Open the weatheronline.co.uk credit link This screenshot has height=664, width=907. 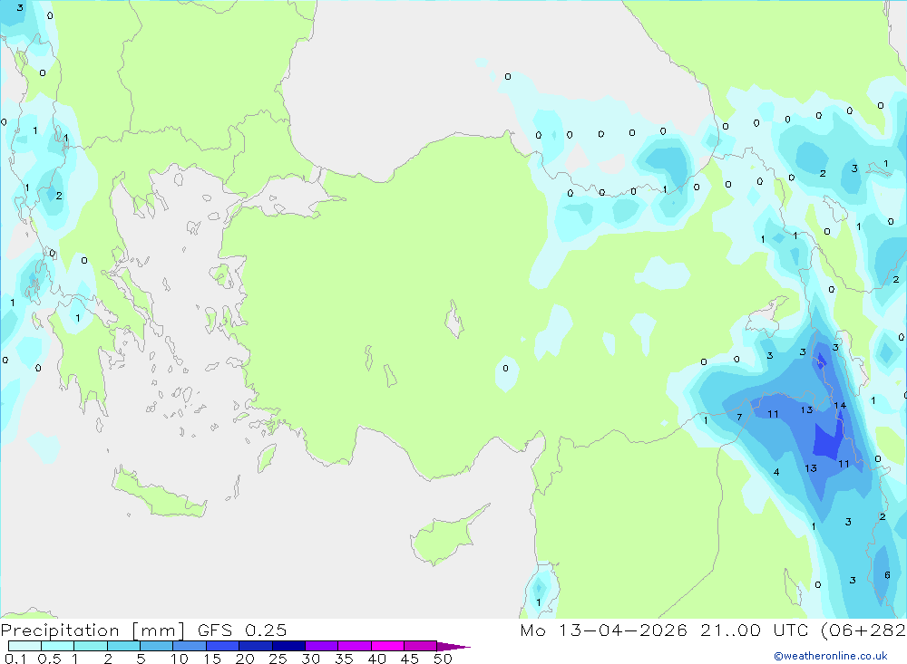831,656
